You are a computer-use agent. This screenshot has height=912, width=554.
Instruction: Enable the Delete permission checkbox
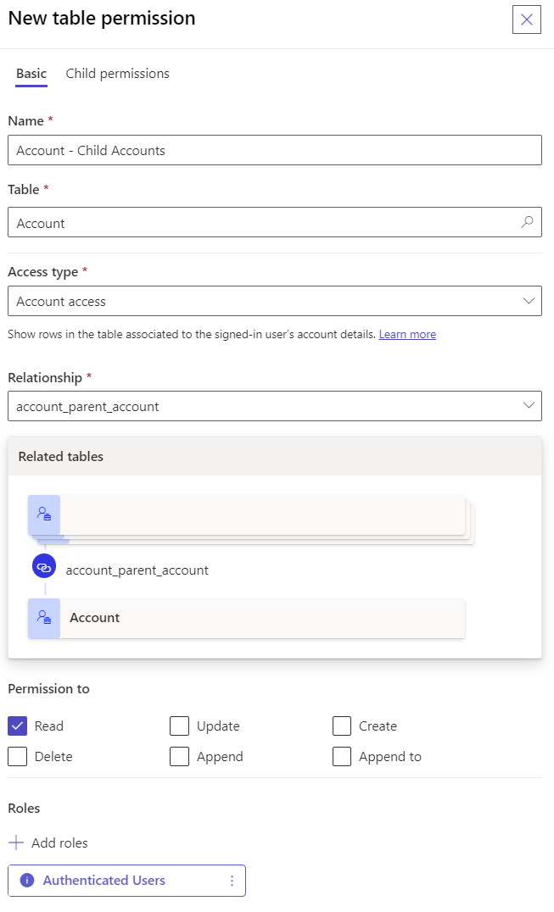pyautogui.click(x=15, y=756)
